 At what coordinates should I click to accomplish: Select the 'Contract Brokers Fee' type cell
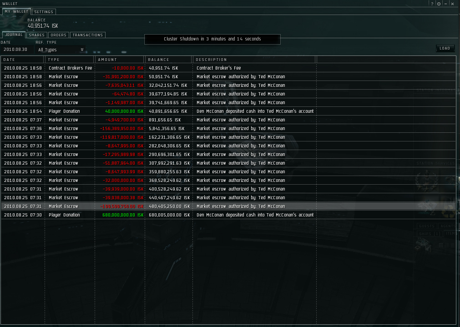71,68
